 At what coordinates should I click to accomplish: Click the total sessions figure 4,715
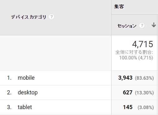pos(142,44)
